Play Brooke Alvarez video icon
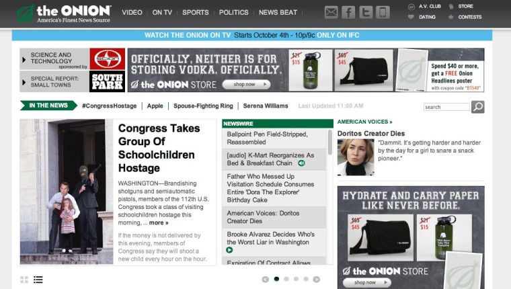The width and height of the screenshot is (511, 289). 229,250
